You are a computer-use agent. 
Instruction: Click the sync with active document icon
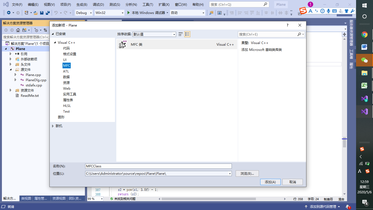click(45, 30)
